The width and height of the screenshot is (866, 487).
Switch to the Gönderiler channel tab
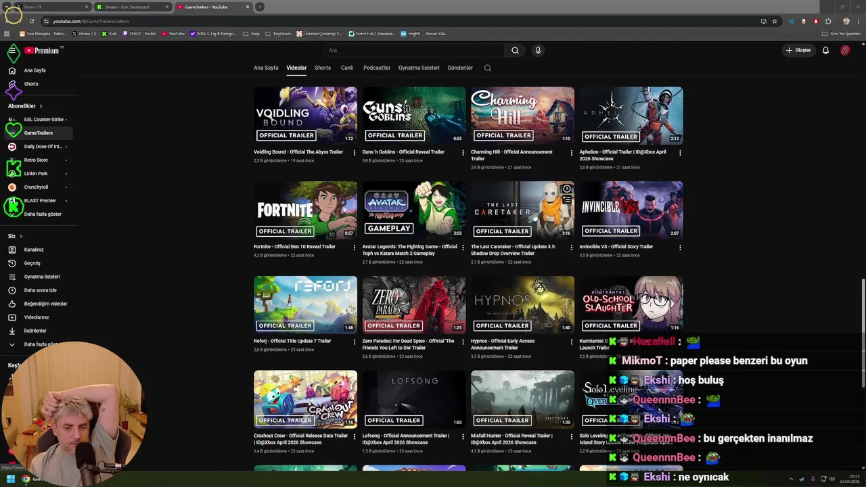(460, 68)
